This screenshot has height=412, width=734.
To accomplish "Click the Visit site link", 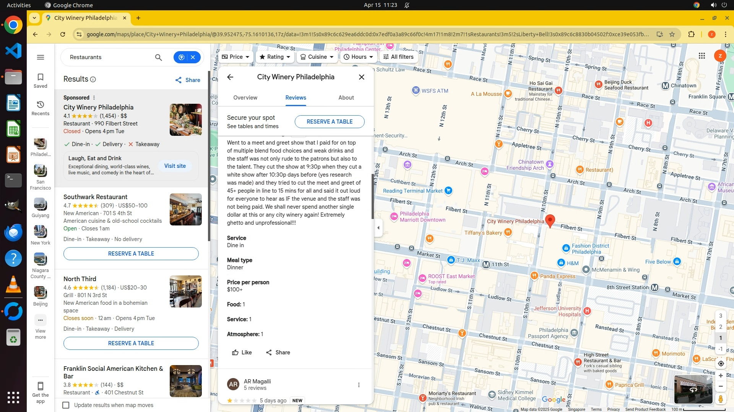I will point(175,166).
